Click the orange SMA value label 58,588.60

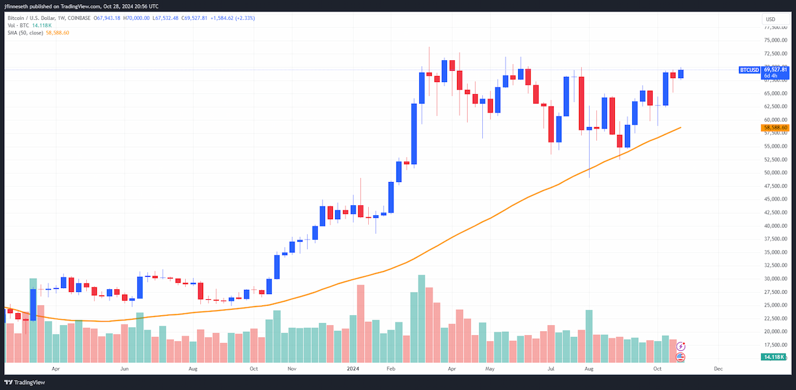[775, 127]
